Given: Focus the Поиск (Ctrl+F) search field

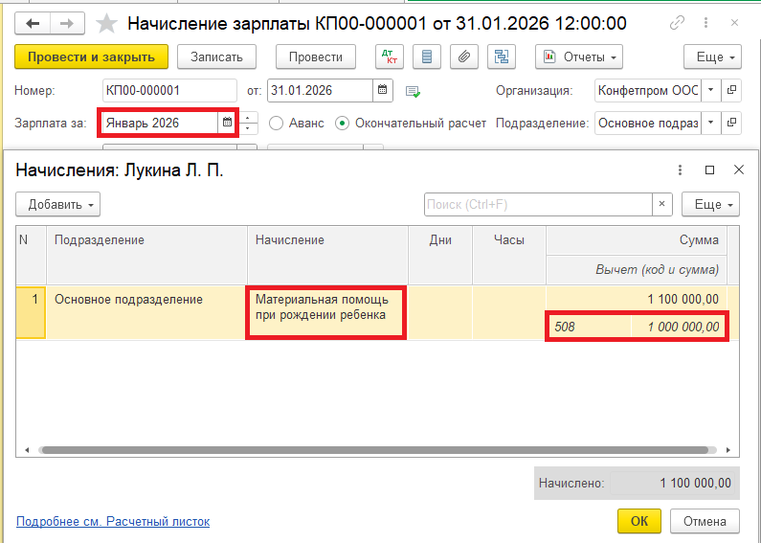Looking at the screenshot, I should [538, 205].
